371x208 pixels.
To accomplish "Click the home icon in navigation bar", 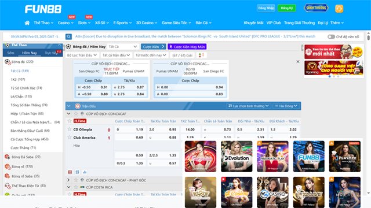I will point(27,23).
